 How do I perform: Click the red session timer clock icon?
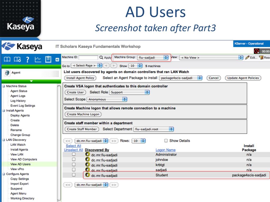tap(257, 51)
